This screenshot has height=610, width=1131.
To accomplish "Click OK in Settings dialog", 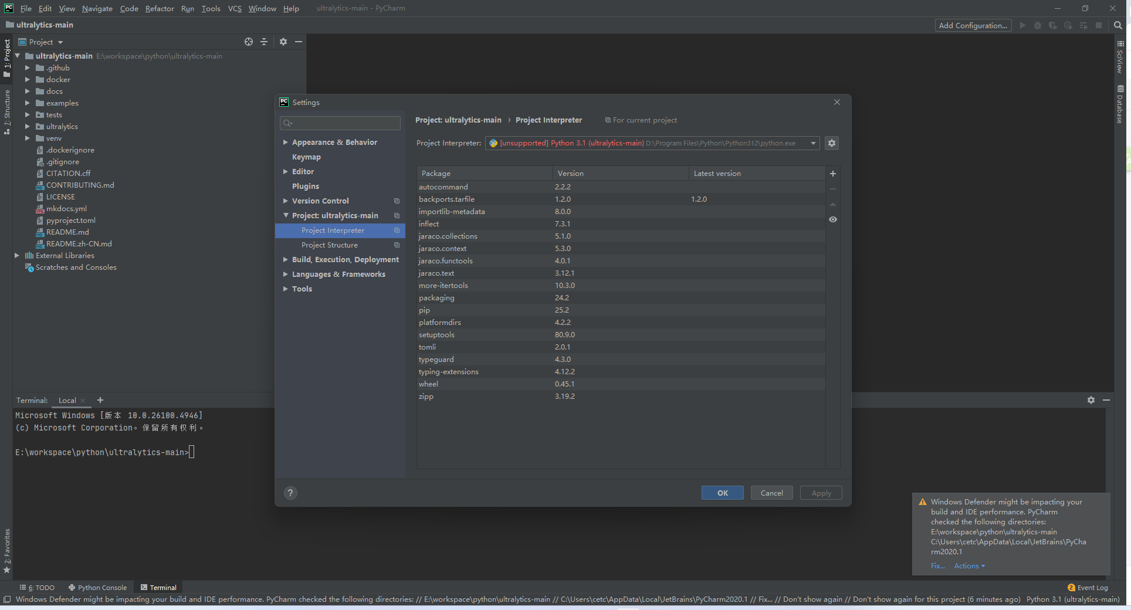I will [723, 493].
